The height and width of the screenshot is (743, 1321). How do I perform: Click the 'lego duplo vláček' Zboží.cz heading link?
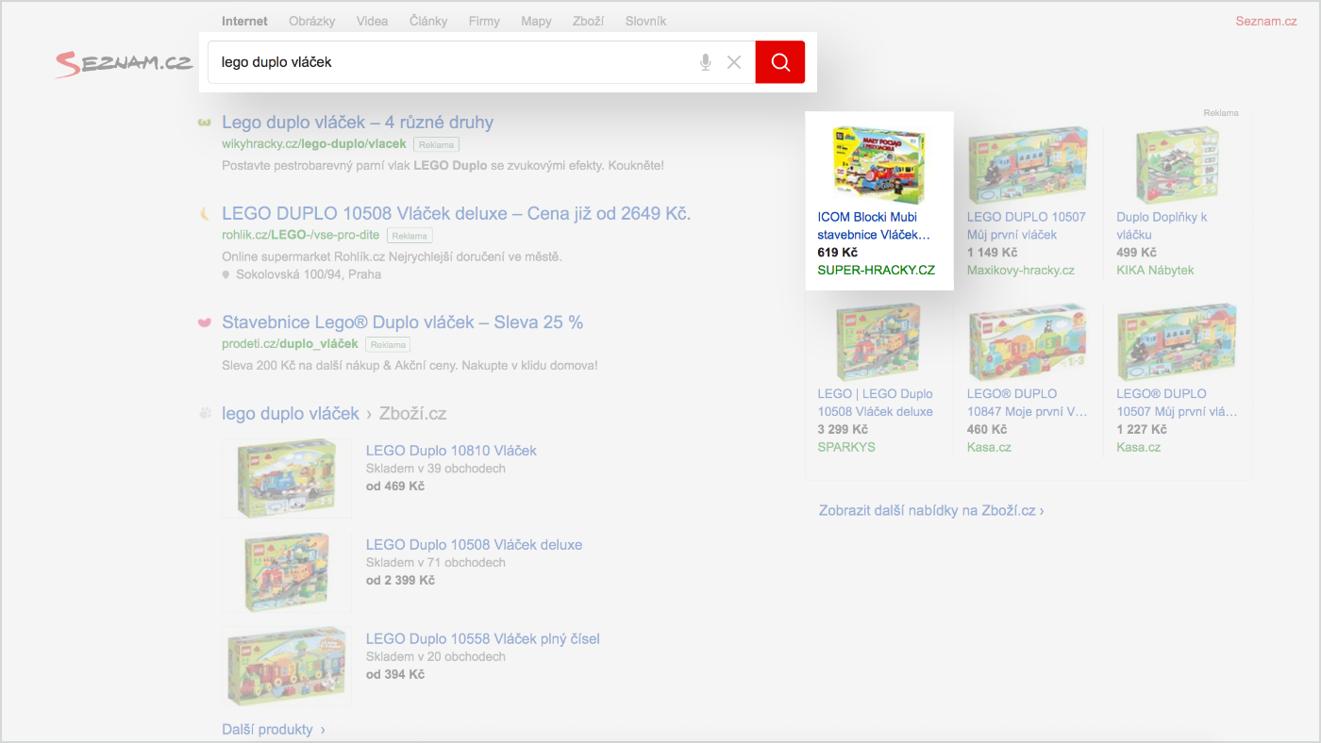click(291, 413)
